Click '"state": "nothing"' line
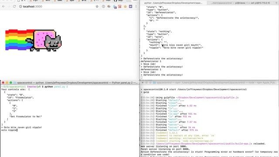The width and height of the screenshot is (279, 157). [x=159, y=31]
